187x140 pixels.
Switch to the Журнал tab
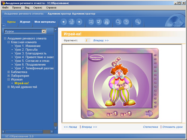(25, 22)
